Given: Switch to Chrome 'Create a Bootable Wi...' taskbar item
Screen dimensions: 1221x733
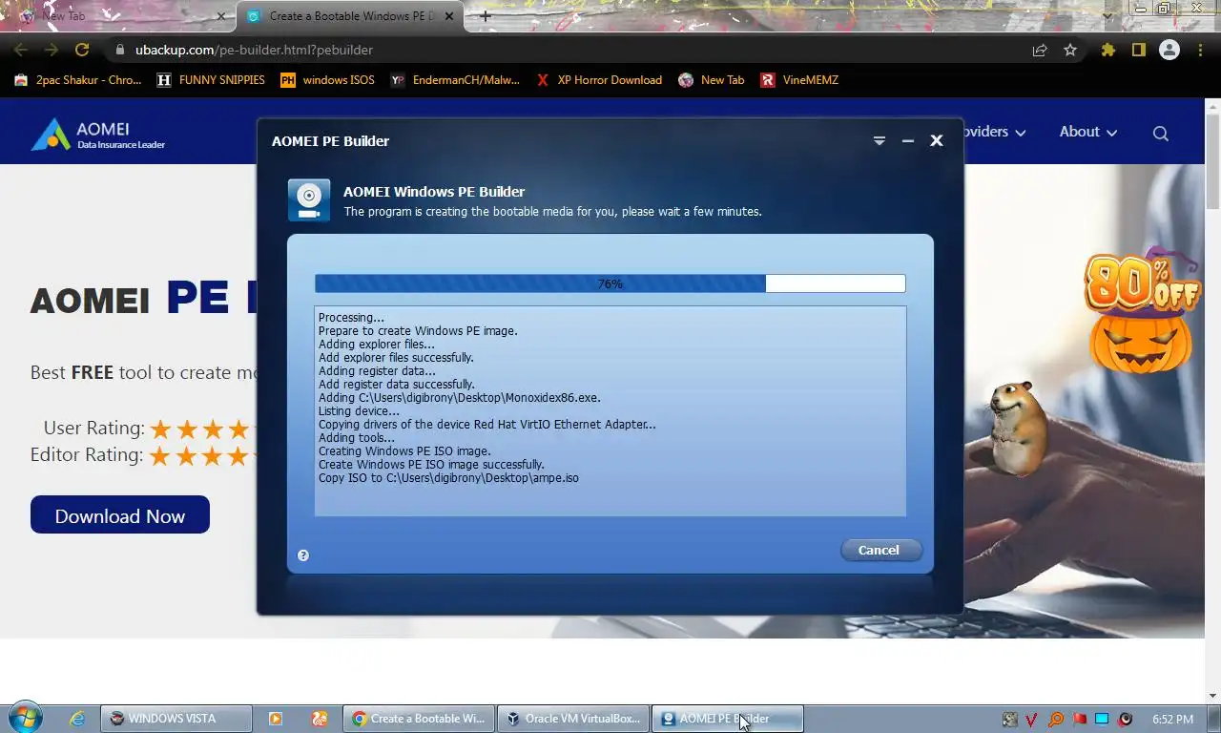Looking at the screenshot, I should point(419,719).
